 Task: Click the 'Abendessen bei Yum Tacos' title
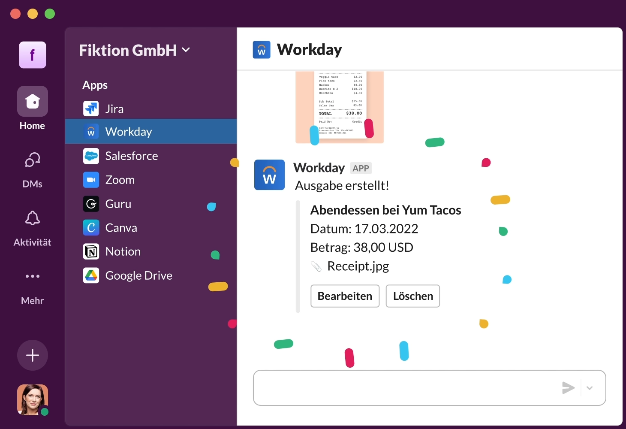coord(386,210)
